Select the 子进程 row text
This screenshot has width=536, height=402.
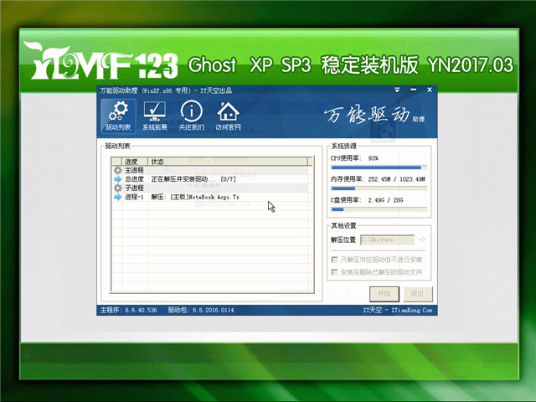pos(134,188)
